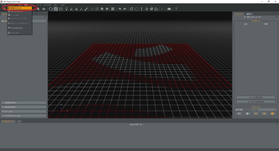Click the record button in animator panel
This screenshot has height=151, width=279.
click(x=247, y=113)
